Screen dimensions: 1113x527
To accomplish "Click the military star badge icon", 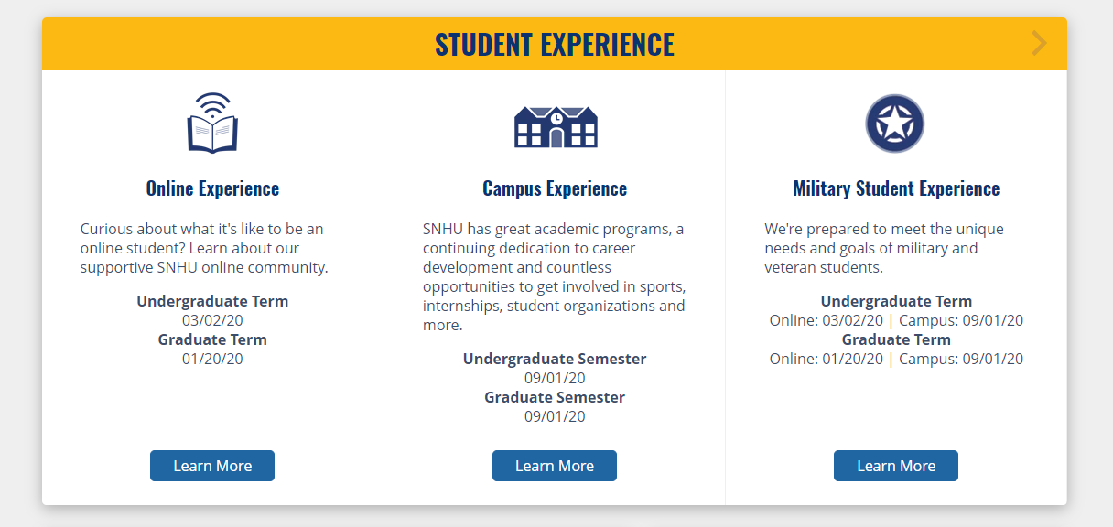I will click(x=895, y=124).
